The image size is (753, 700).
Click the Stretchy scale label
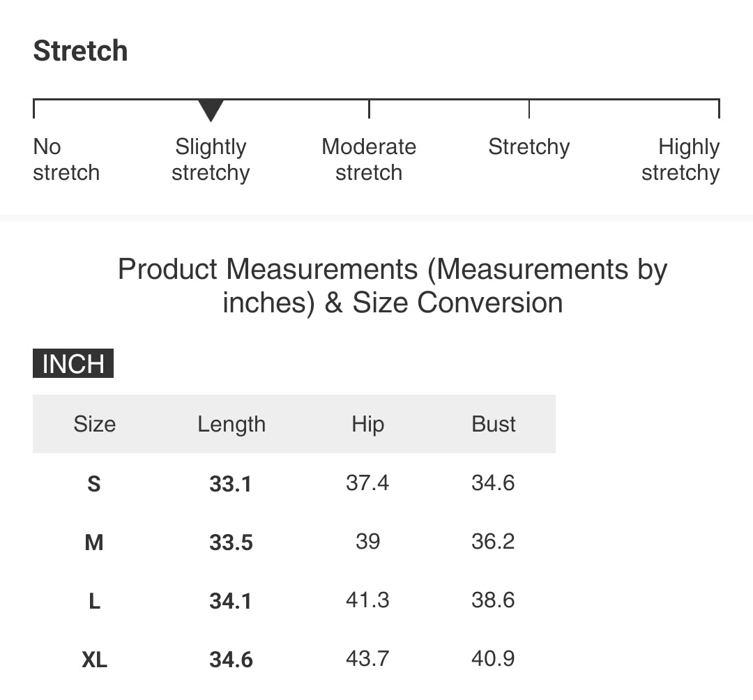(528, 147)
